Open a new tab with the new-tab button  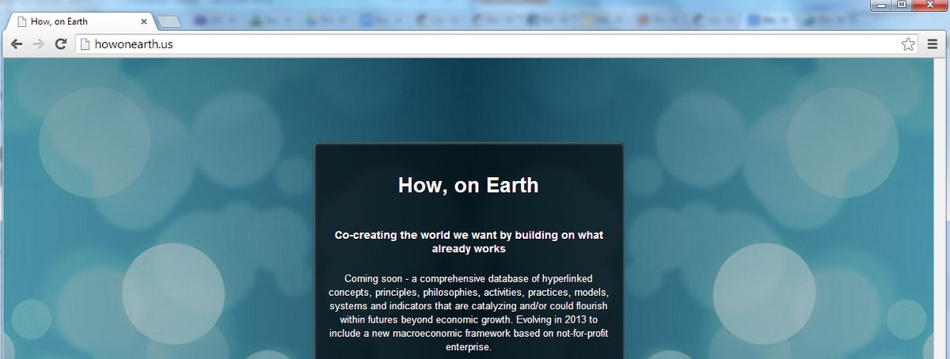pos(169,22)
